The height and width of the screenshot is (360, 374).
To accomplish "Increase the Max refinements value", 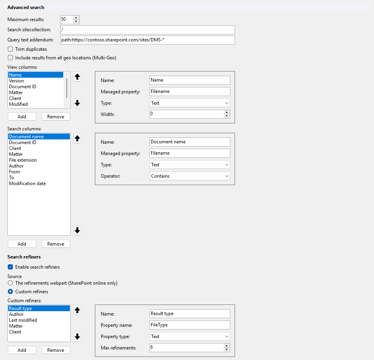I will [226, 346].
